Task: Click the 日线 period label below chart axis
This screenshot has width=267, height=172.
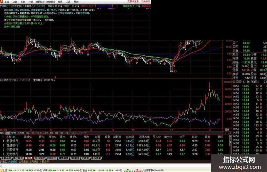Action: click(x=227, y=130)
